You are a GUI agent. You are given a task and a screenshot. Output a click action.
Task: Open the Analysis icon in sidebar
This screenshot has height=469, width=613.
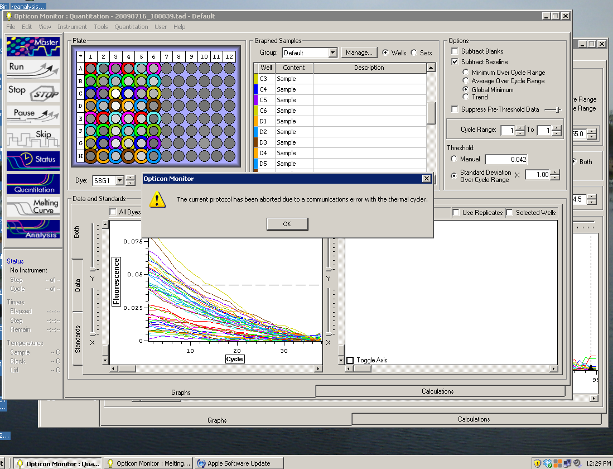[33, 229]
